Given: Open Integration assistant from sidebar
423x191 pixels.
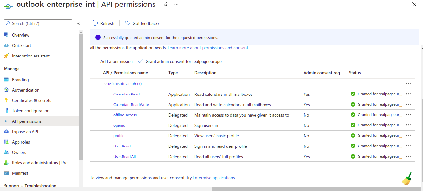Looking at the screenshot, I should pyautogui.click(x=6, y=56).
